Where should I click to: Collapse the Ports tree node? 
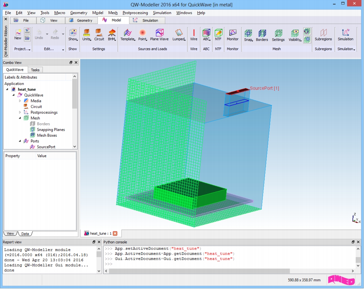click(x=20, y=141)
